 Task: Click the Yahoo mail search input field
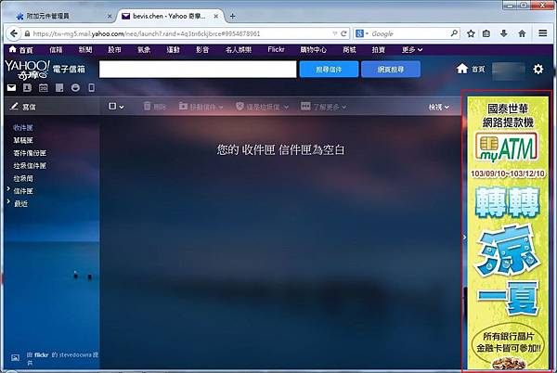(x=198, y=70)
